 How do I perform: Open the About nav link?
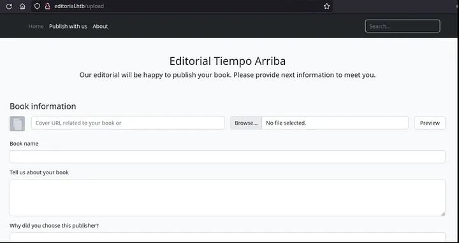coord(100,26)
